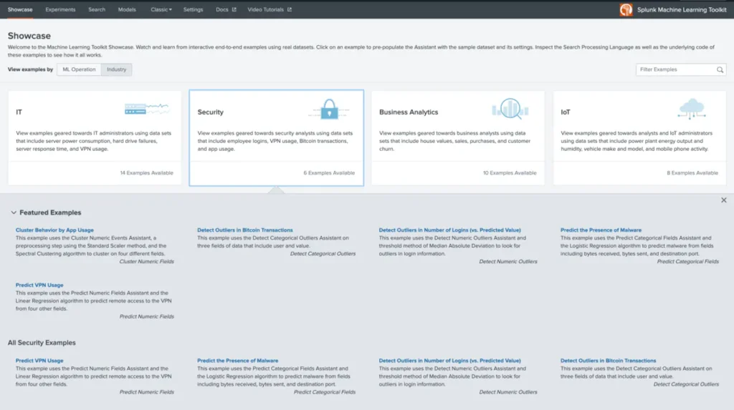Open the Video Tutorials external link
The image size is (734, 410).
tap(270, 9)
